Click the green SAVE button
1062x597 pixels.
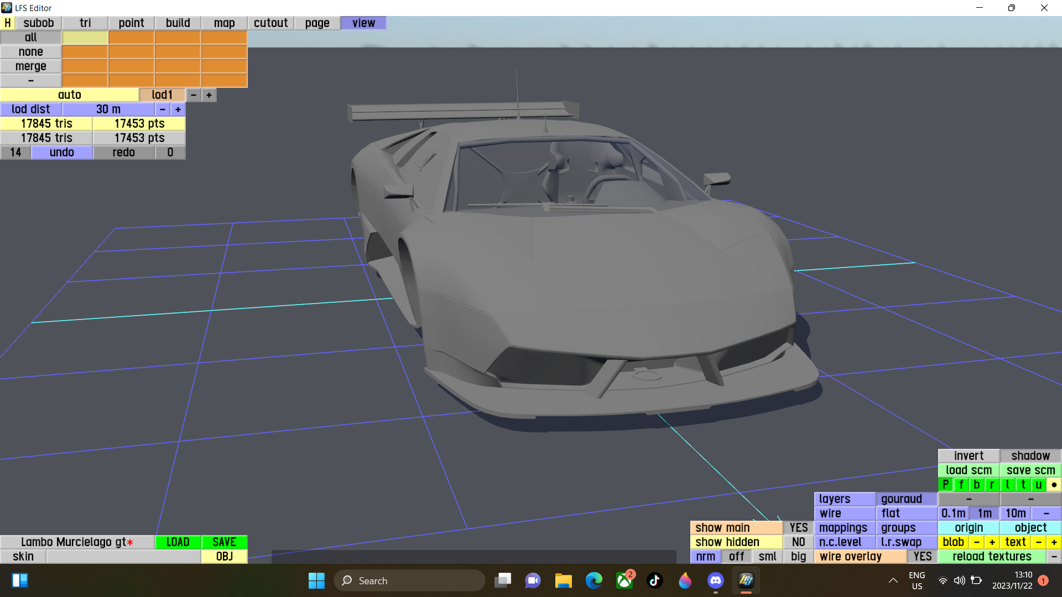pos(224,542)
